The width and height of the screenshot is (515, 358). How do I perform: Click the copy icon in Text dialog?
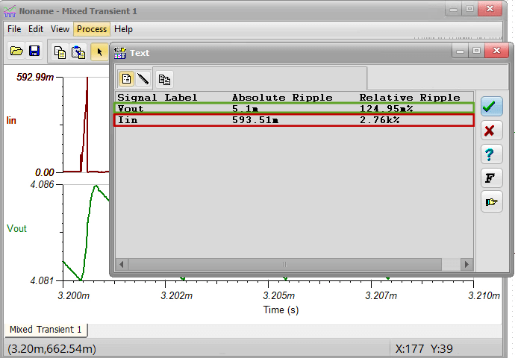click(164, 78)
